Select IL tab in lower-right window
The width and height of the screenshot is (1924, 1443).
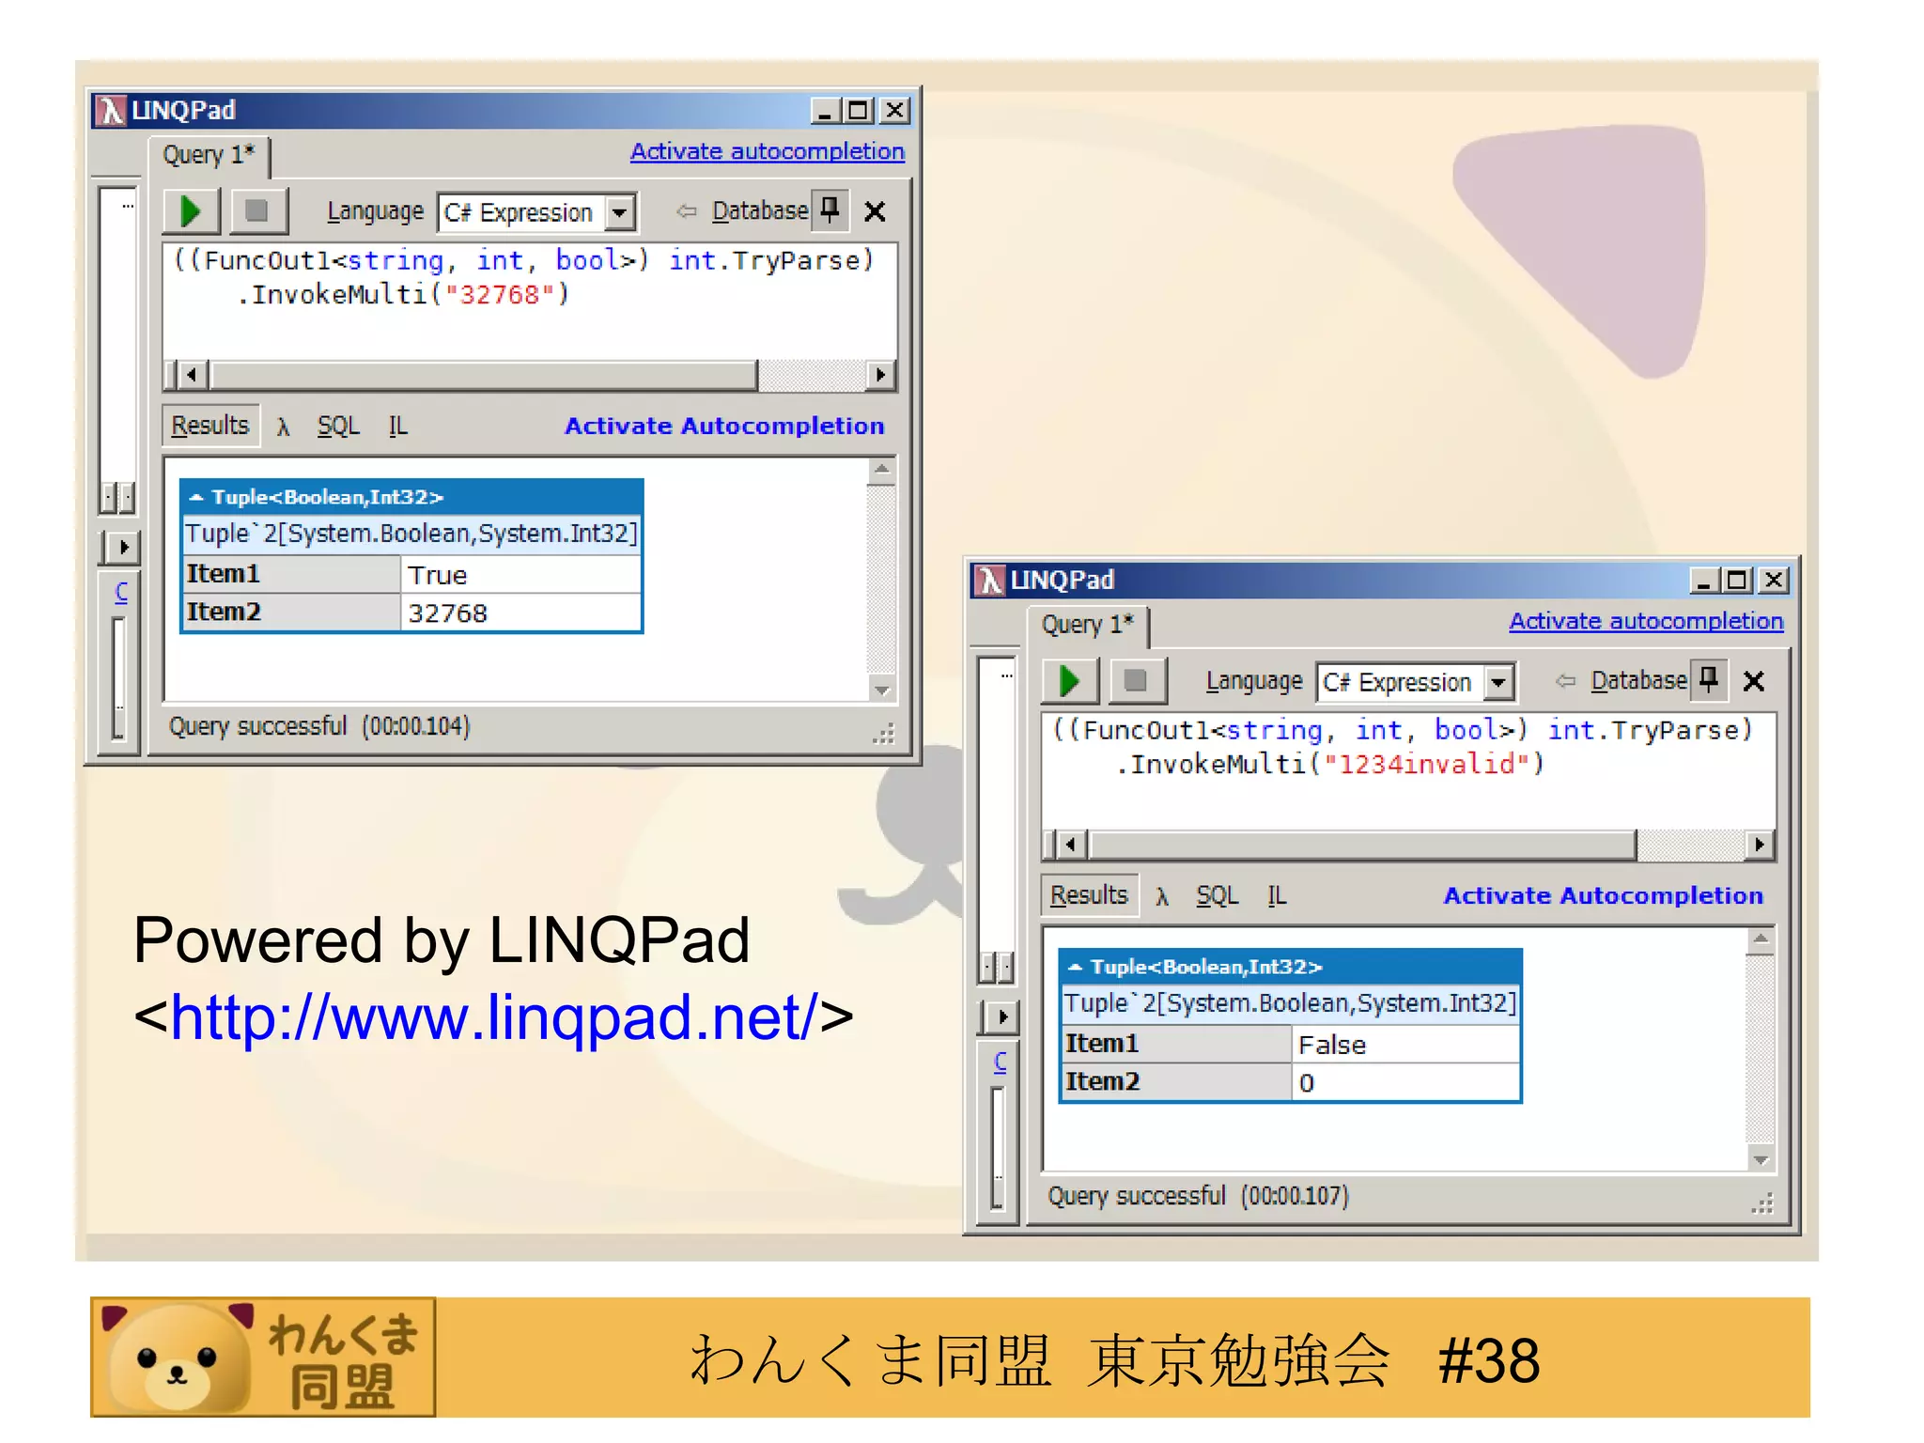coord(1277,896)
